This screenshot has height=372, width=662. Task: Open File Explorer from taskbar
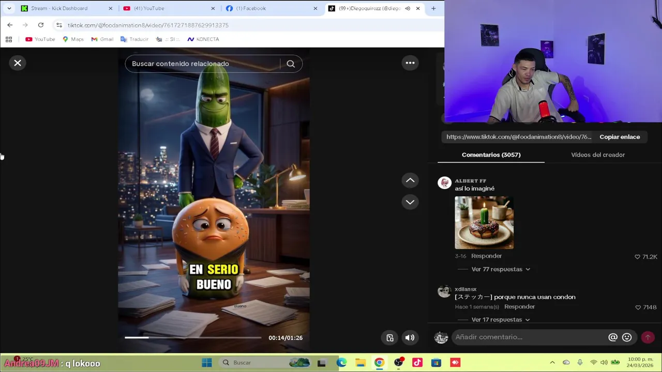[x=360, y=363]
